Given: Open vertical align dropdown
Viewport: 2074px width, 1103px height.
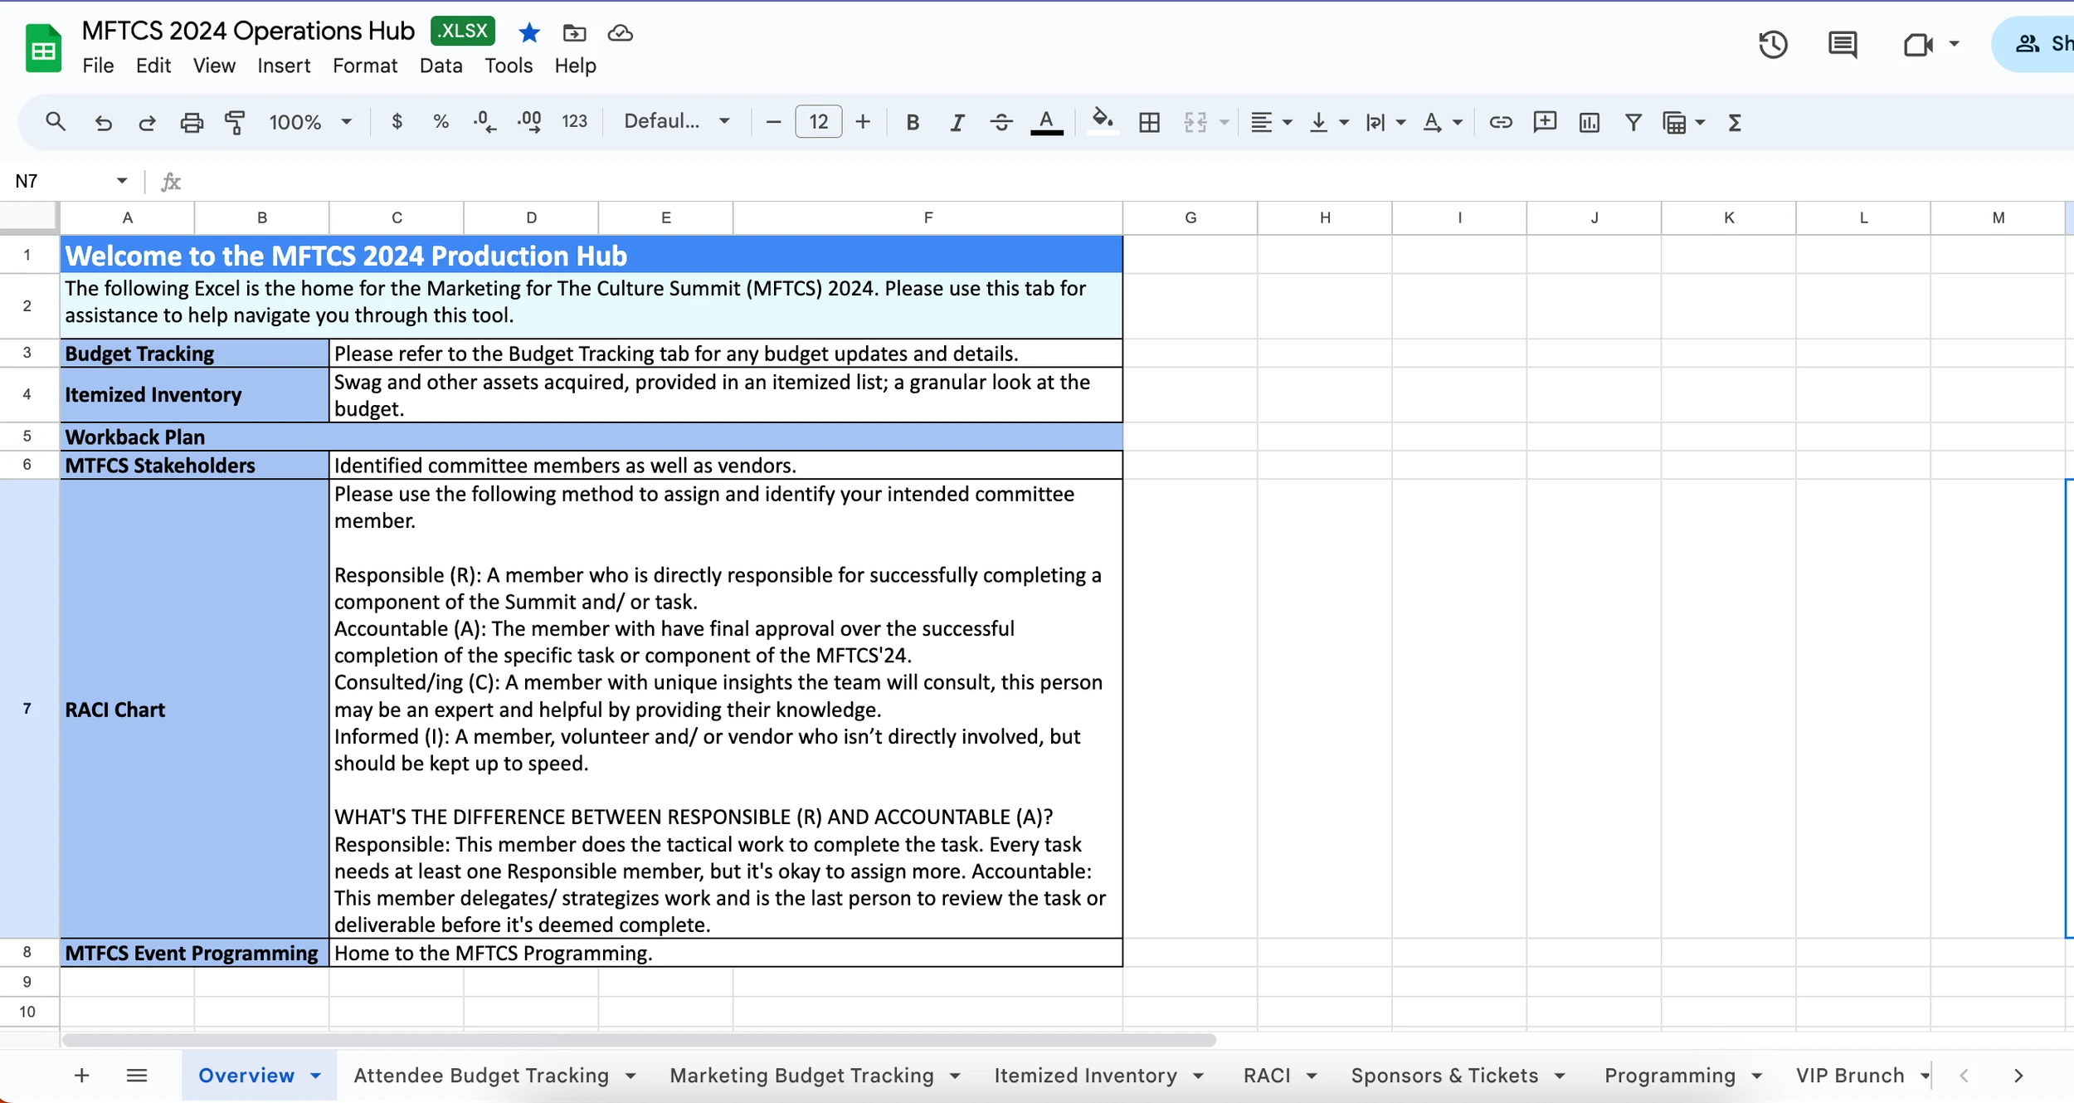Looking at the screenshot, I should click(1328, 123).
